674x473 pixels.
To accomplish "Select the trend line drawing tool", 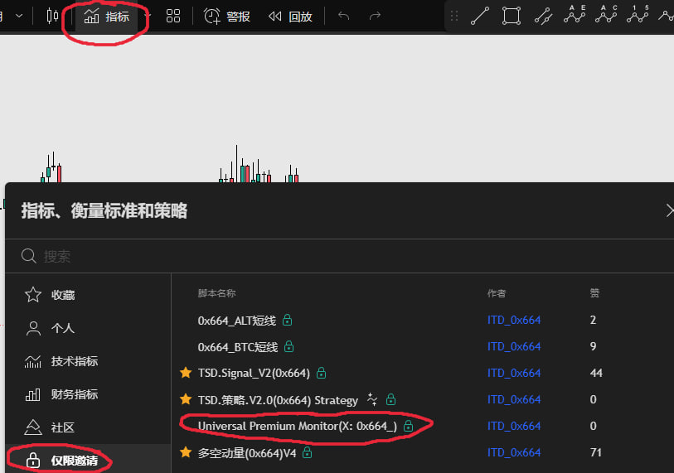I will pyautogui.click(x=480, y=16).
